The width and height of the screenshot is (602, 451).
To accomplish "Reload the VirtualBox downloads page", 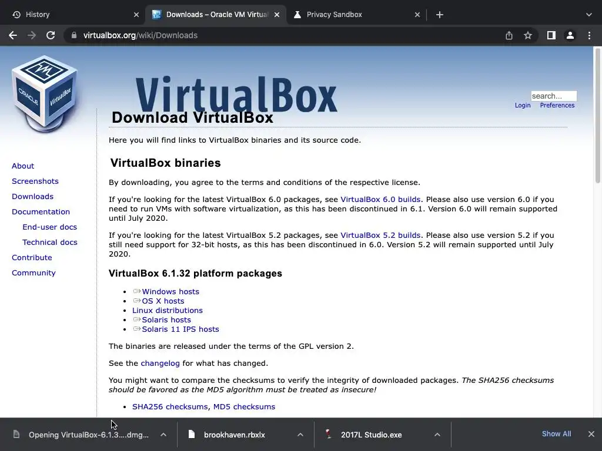I will tap(51, 35).
